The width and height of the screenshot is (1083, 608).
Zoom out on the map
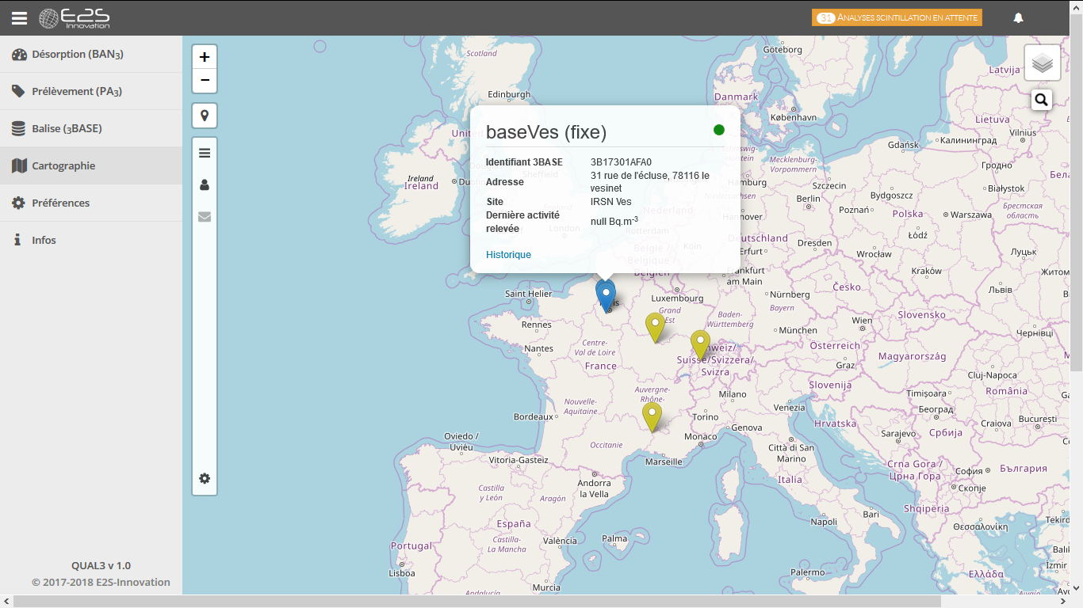tap(205, 80)
